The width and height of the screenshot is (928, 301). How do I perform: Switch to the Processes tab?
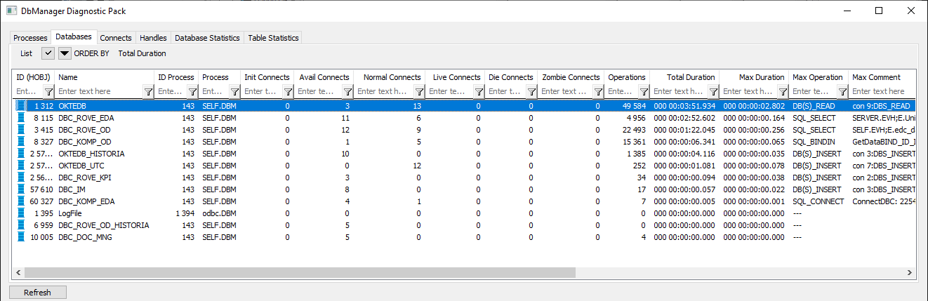tap(30, 38)
